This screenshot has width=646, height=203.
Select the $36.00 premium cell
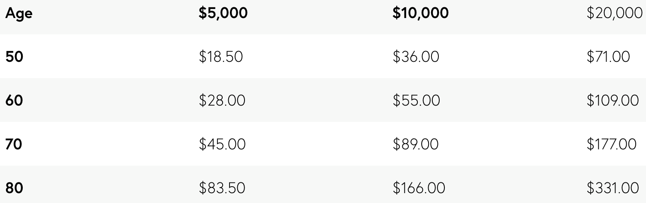tap(416, 57)
